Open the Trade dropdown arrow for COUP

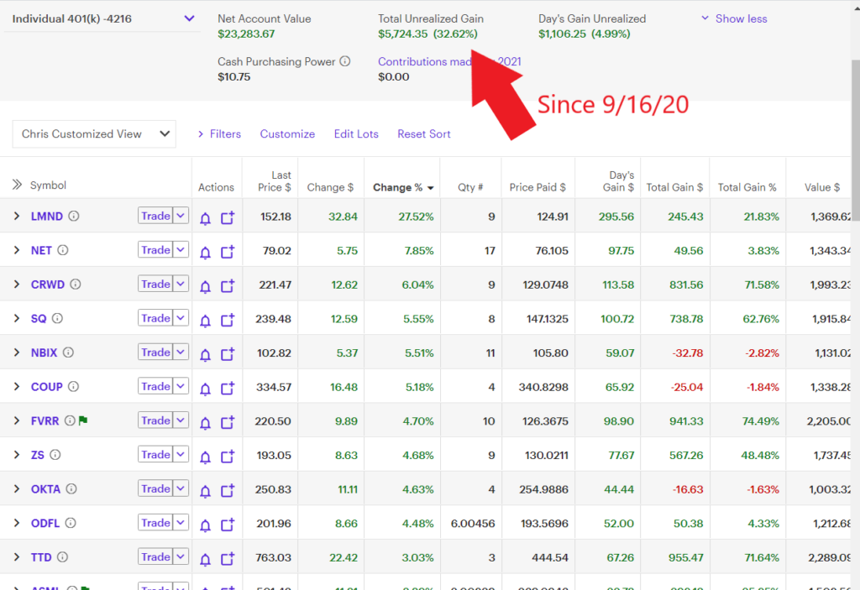tap(181, 387)
